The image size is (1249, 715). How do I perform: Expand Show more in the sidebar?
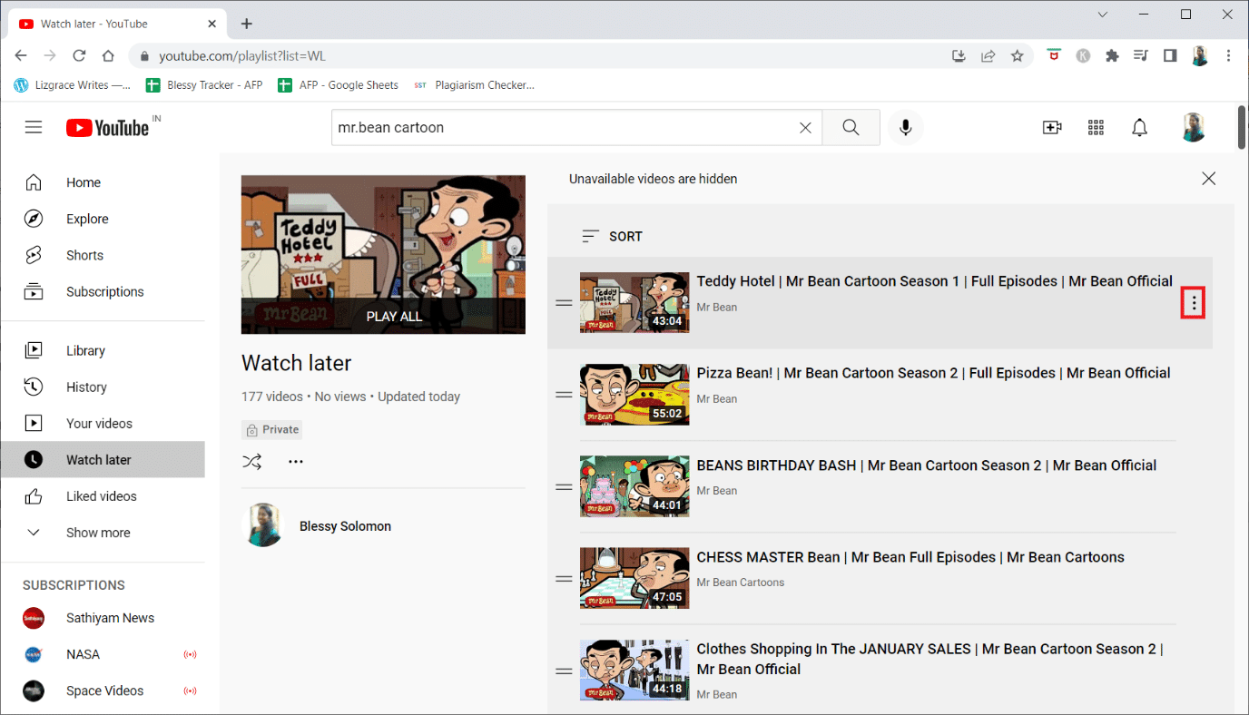point(98,533)
